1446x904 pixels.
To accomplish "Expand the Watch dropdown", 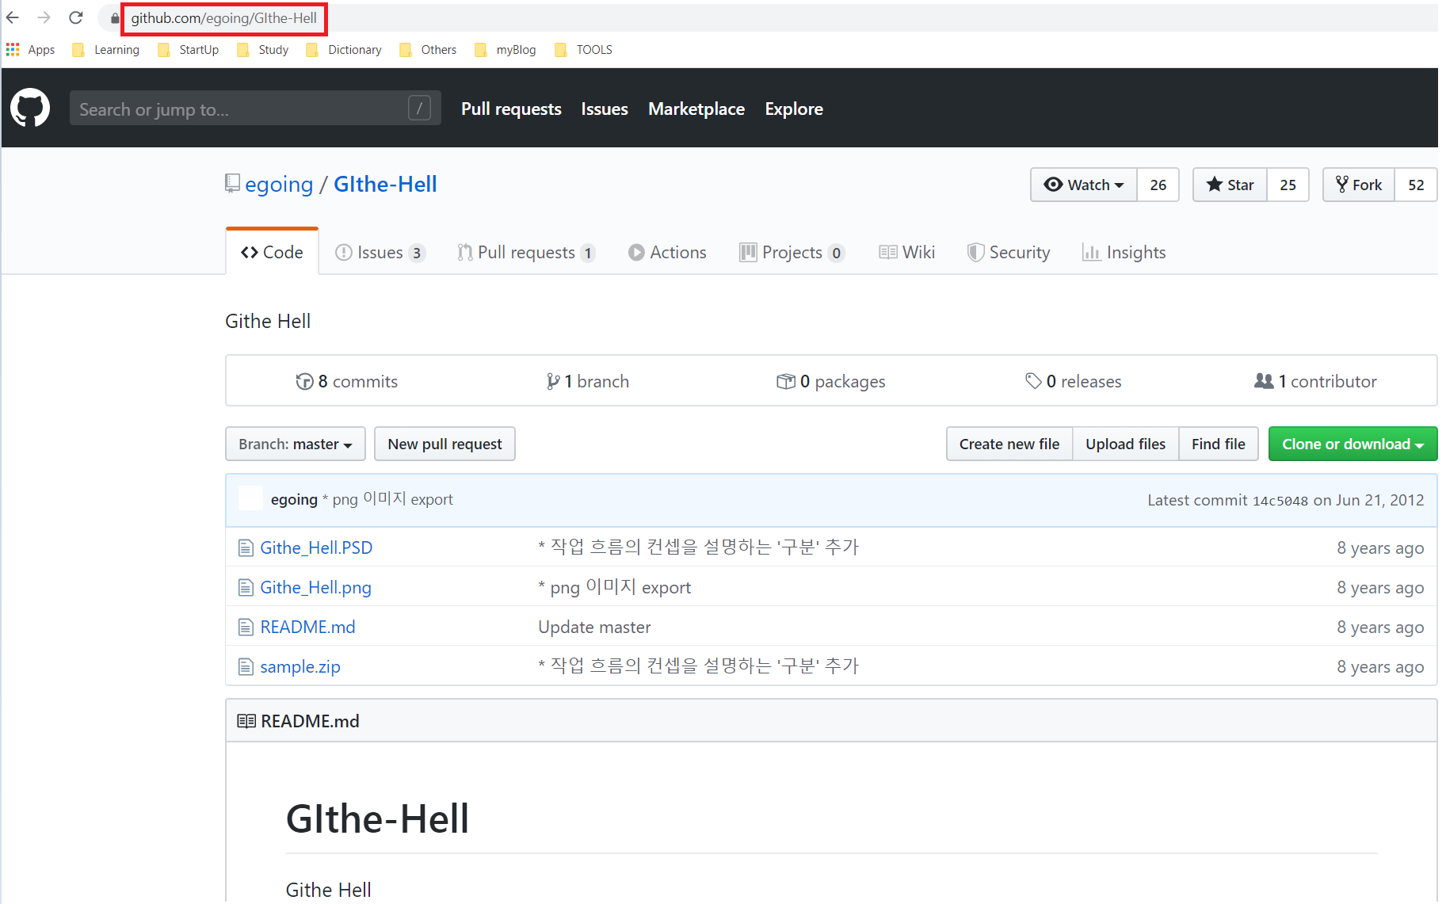I will [x=1084, y=185].
